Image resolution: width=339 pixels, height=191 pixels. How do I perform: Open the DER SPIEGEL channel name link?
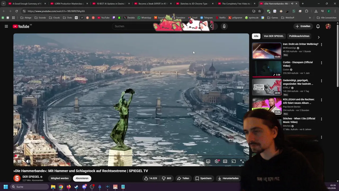31,177
